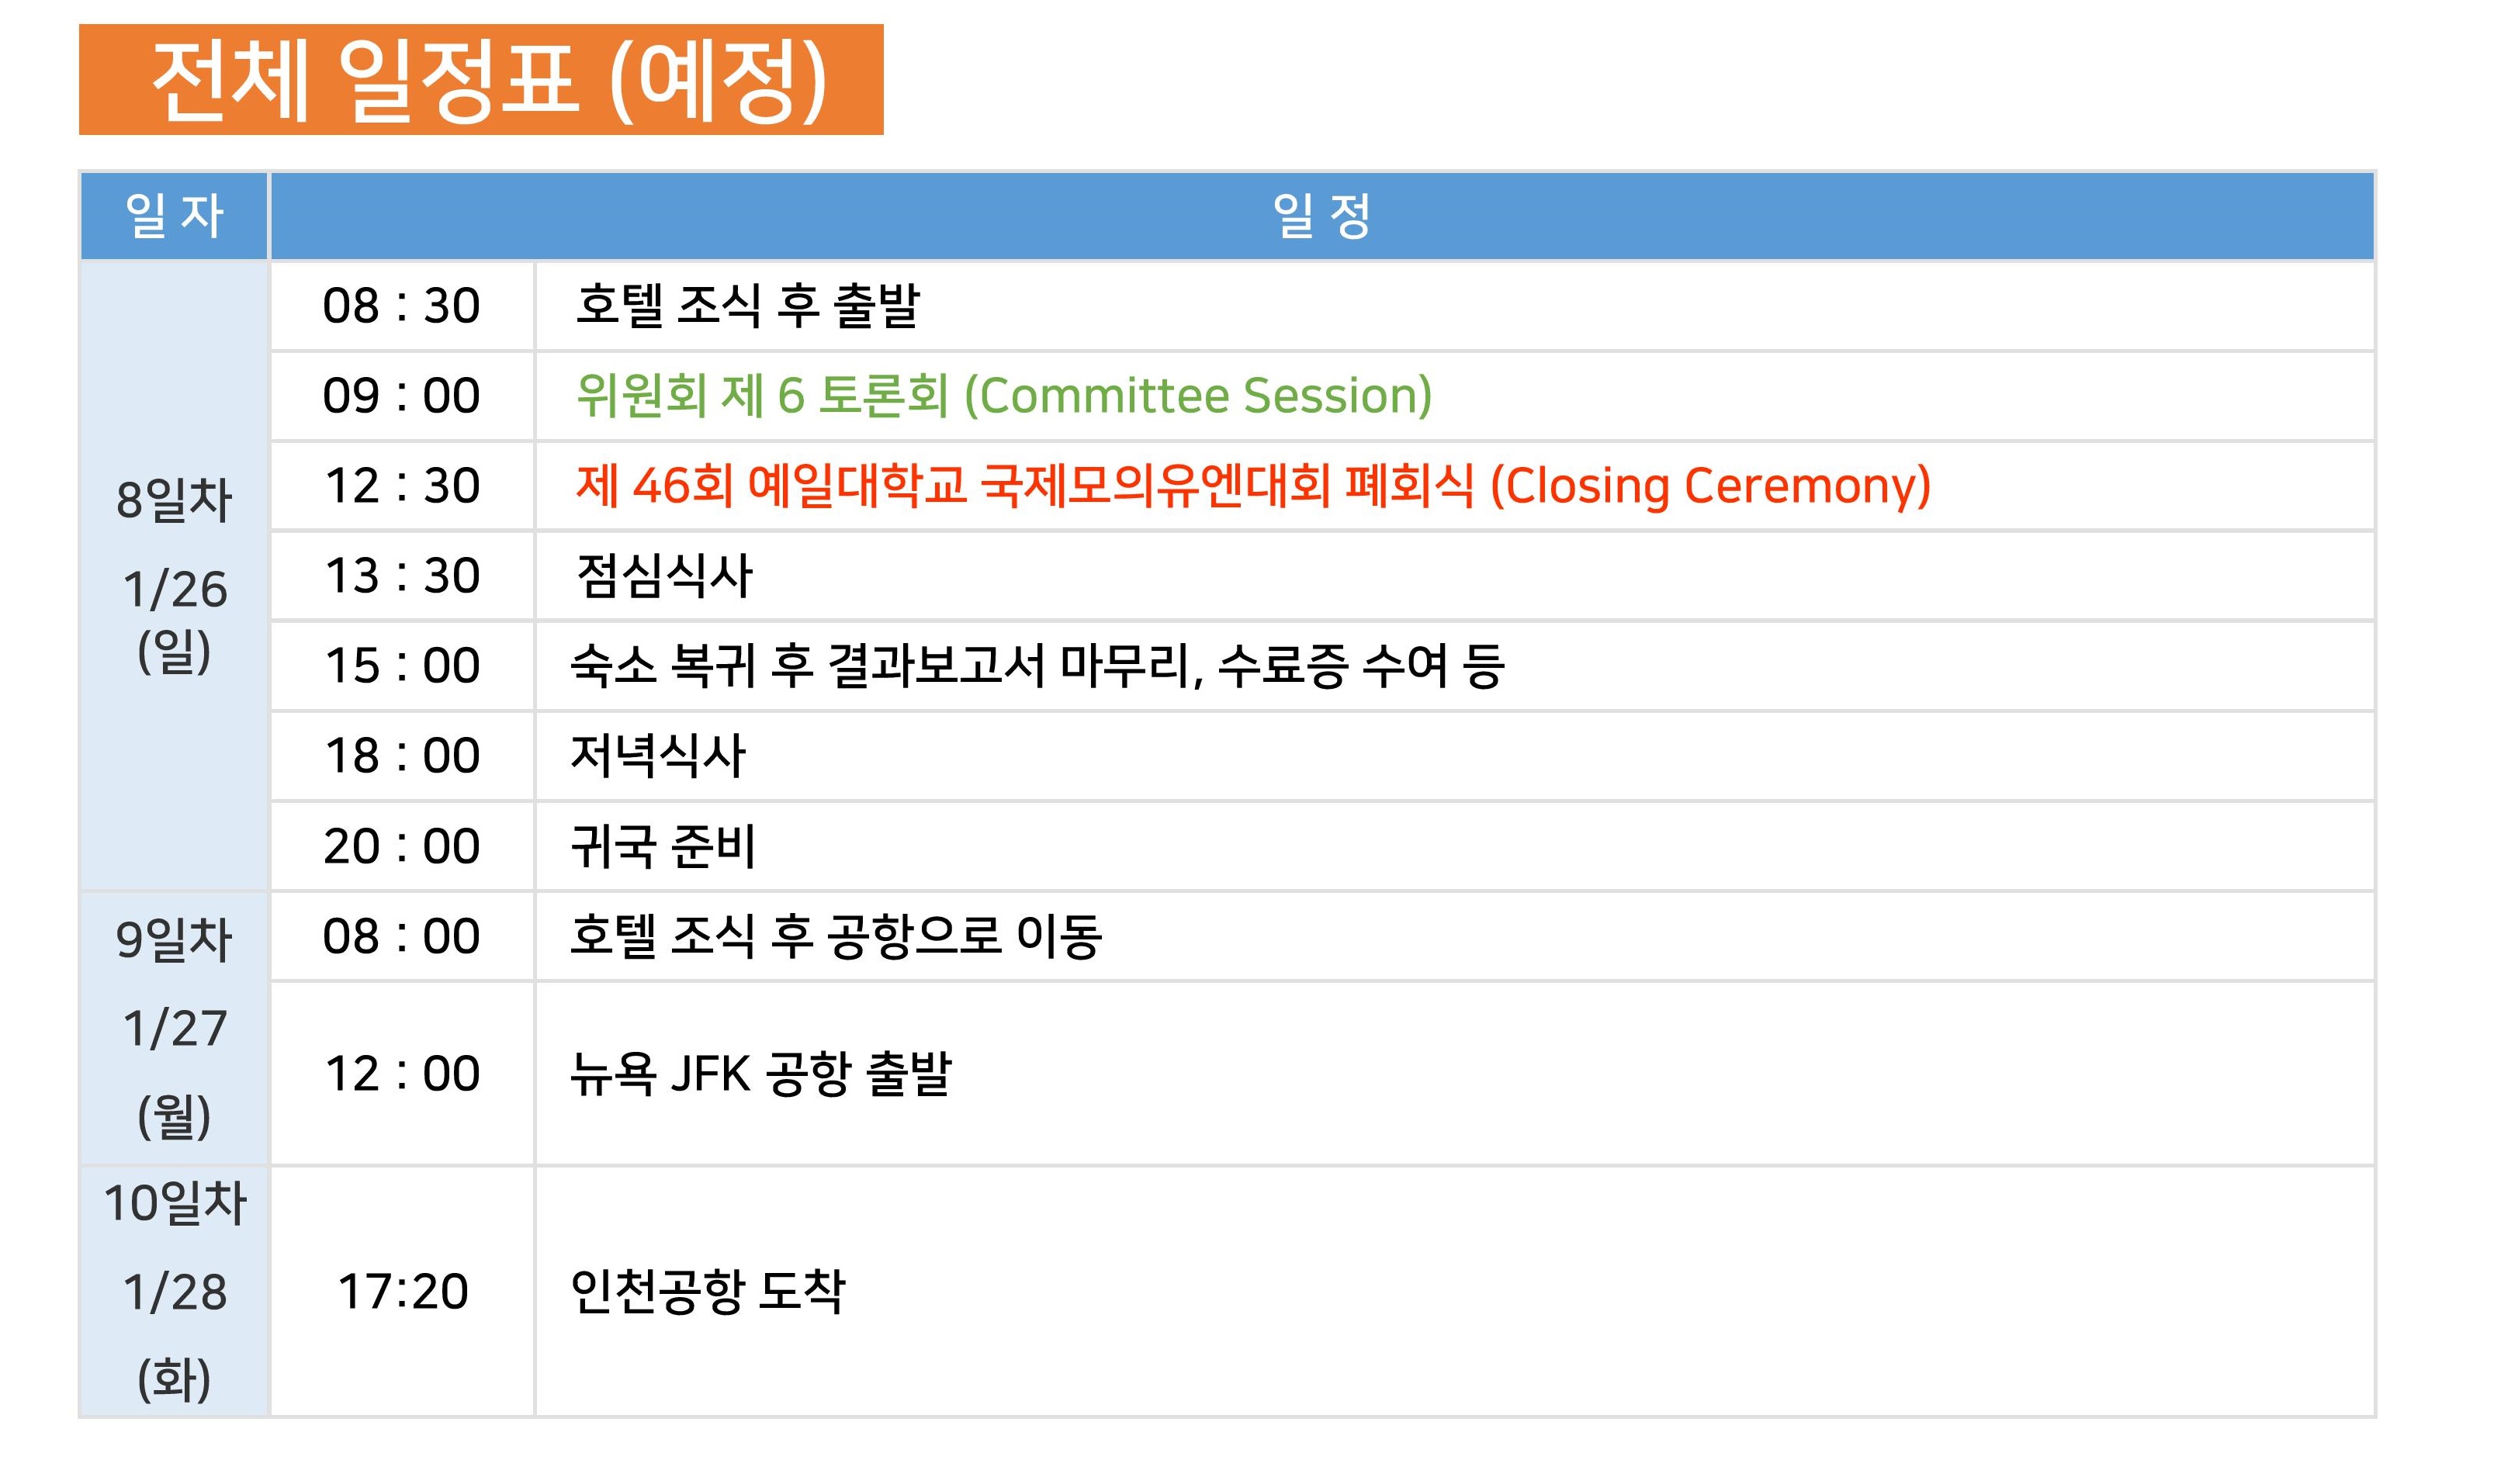Click the 인천공항 도착 entry
This screenshot has height=1484, width=2518.
point(708,1291)
